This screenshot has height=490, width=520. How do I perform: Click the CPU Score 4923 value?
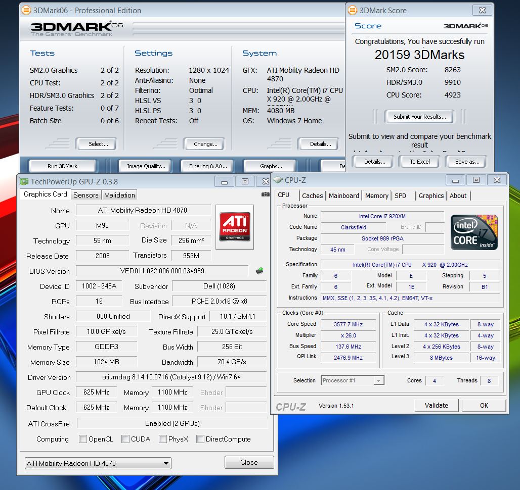coord(452,95)
